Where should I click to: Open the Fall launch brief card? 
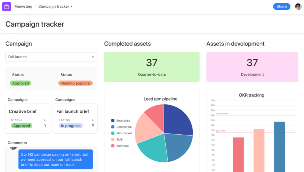pyautogui.click(x=75, y=119)
